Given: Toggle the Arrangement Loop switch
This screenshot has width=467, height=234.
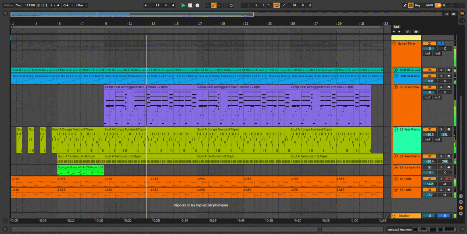Looking at the screenshot, I should (276, 5).
